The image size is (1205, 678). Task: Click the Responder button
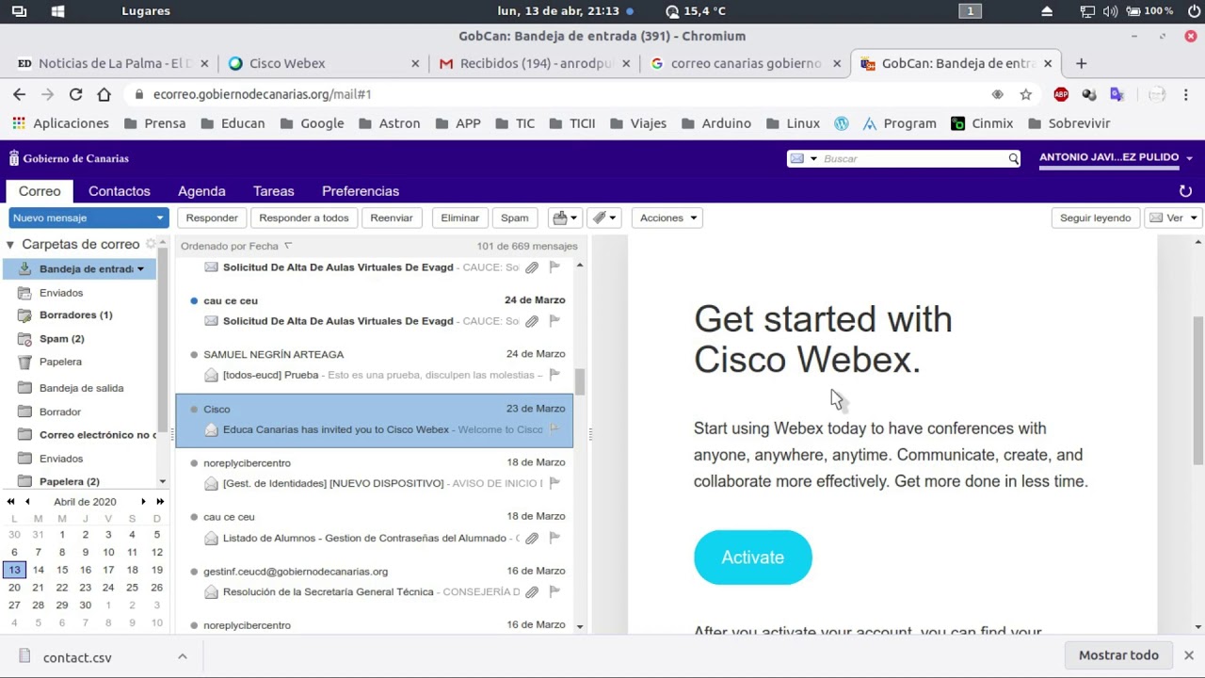pyautogui.click(x=212, y=218)
